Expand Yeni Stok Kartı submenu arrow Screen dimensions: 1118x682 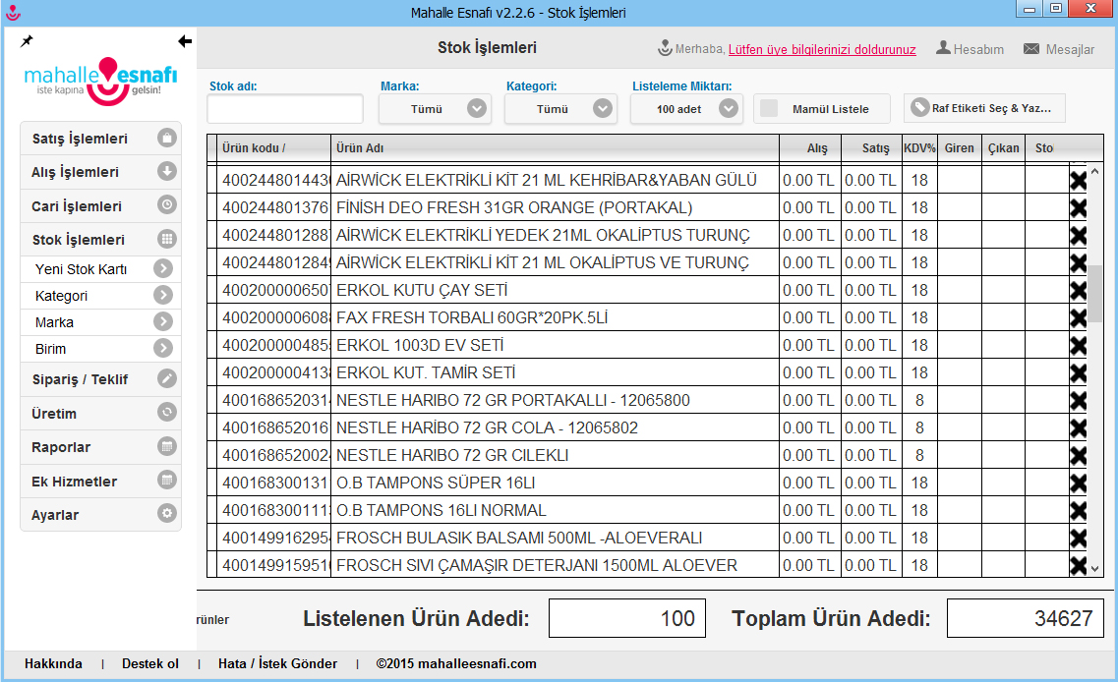point(163,268)
